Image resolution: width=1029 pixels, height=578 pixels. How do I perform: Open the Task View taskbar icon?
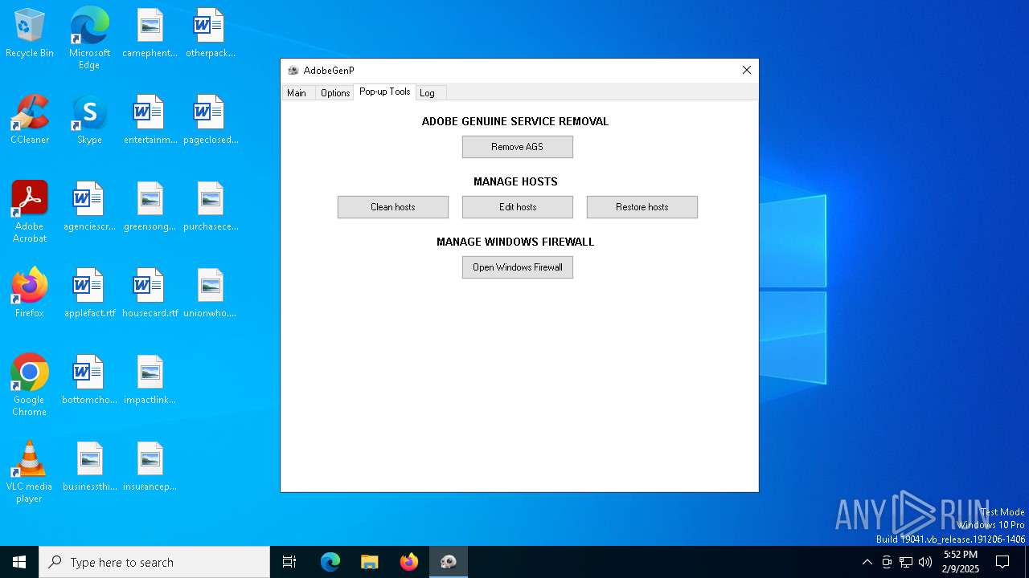[289, 562]
